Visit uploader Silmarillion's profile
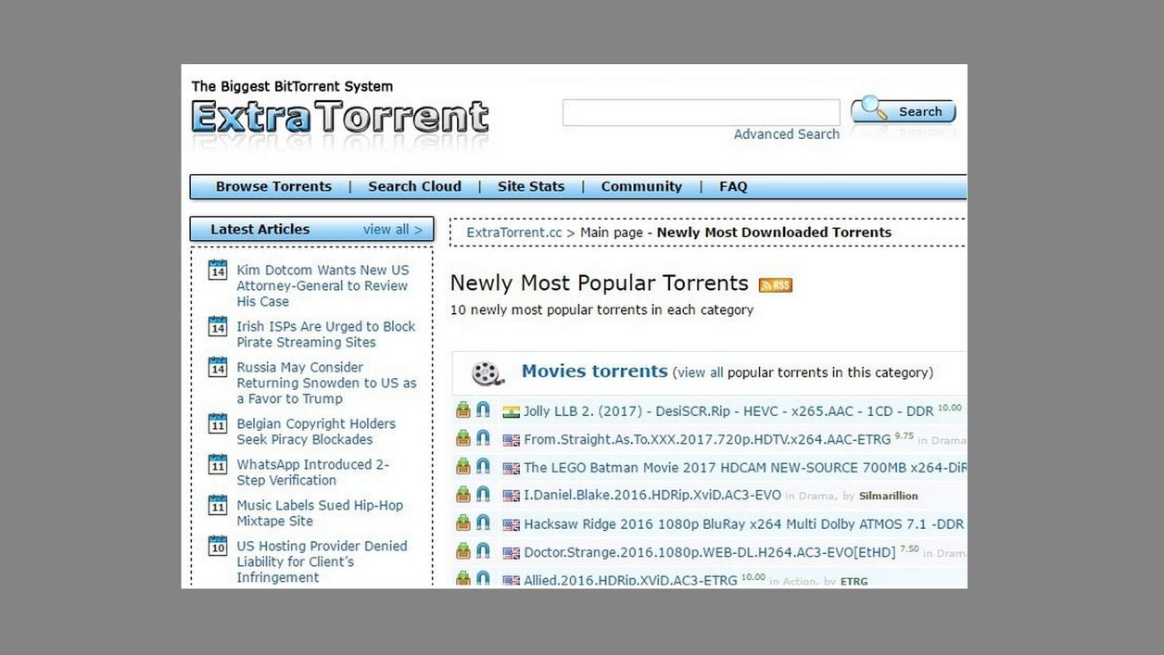This screenshot has width=1164, height=655. pyautogui.click(x=889, y=497)
